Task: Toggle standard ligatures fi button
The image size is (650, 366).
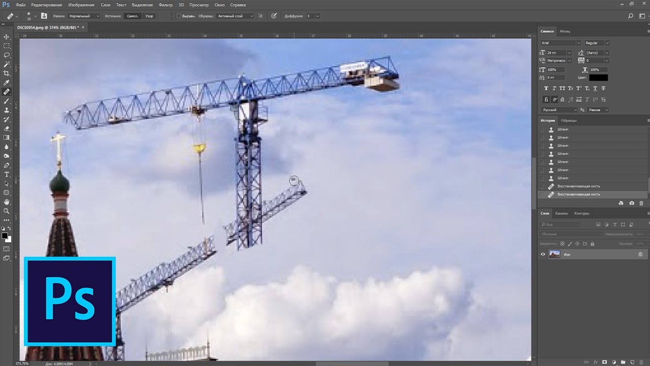Action: point(546,100)
